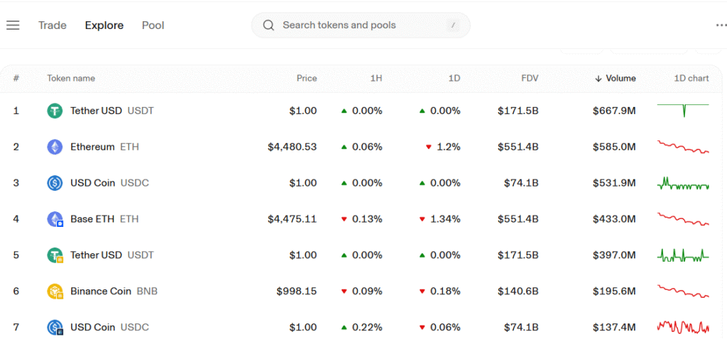
Task: Open the three-dots more options menu
Action: 721,25
